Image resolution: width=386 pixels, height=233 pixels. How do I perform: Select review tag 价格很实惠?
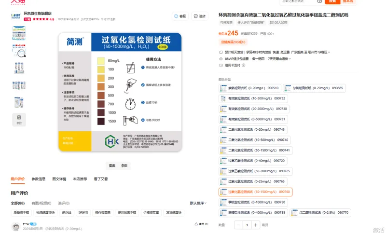[151, 213]
